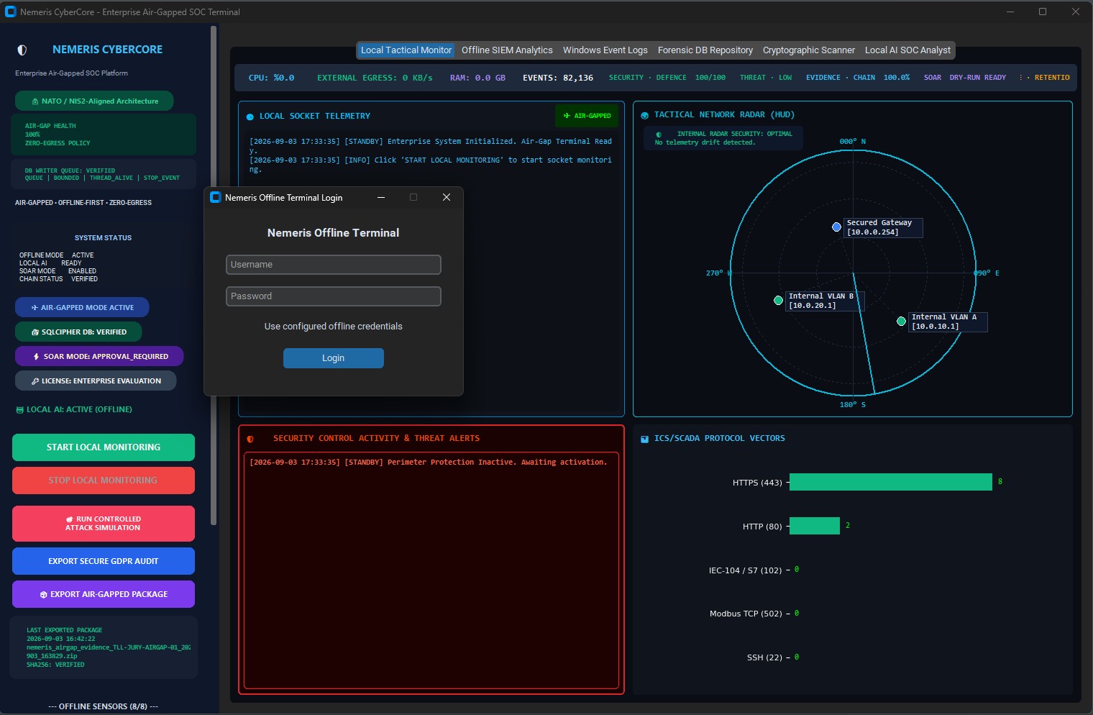Click the DB WRITER QUEUE: VERIFIED card

(x=104, y=174)
